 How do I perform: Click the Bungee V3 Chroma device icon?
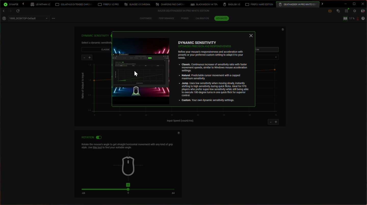(x=126, y=4)
